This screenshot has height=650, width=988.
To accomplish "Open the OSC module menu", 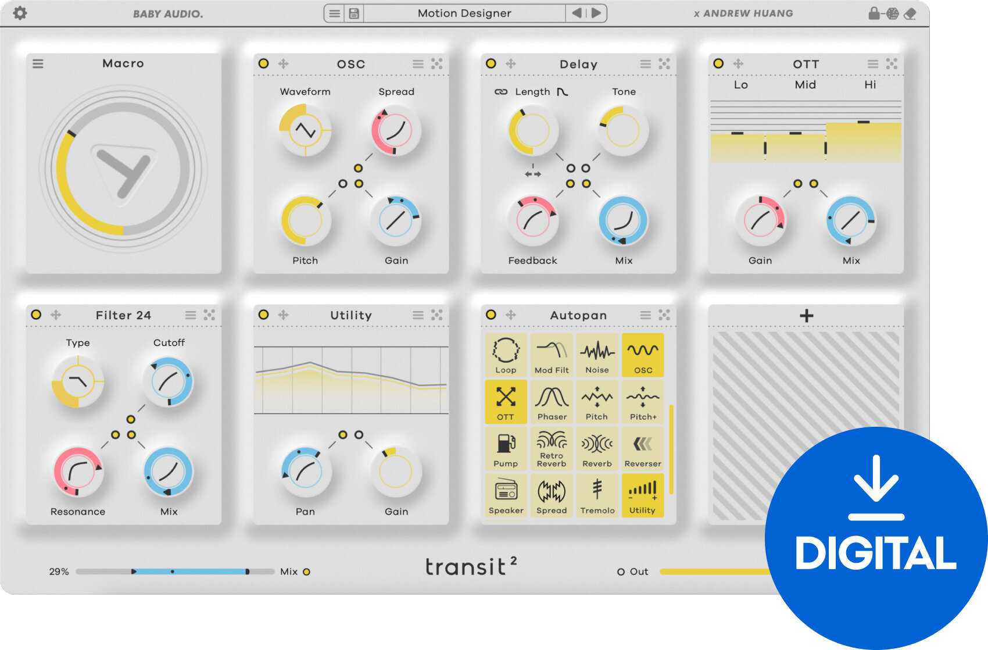I will coord(417,64).
